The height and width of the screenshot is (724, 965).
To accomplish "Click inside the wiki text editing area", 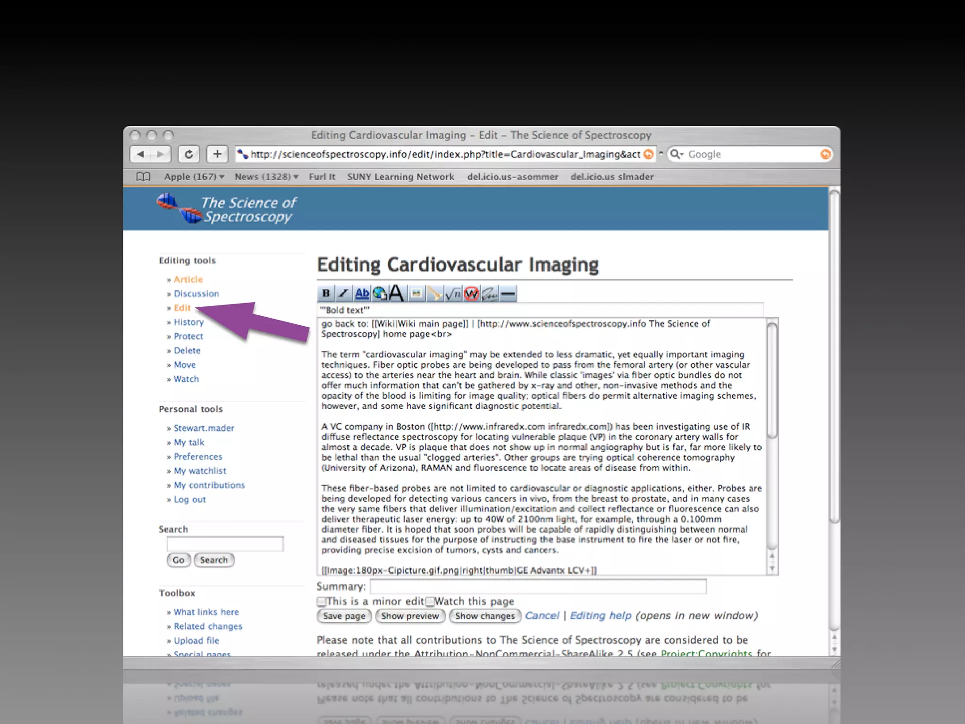I will [542, 447].
